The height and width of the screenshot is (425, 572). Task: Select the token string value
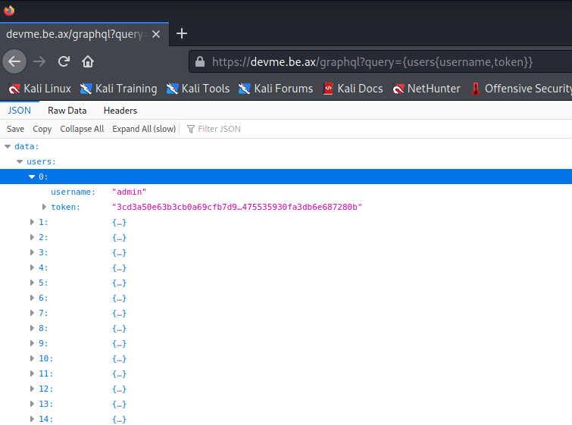tap(236, 207)
